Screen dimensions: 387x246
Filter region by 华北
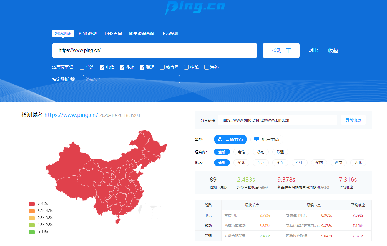(241, 163)
